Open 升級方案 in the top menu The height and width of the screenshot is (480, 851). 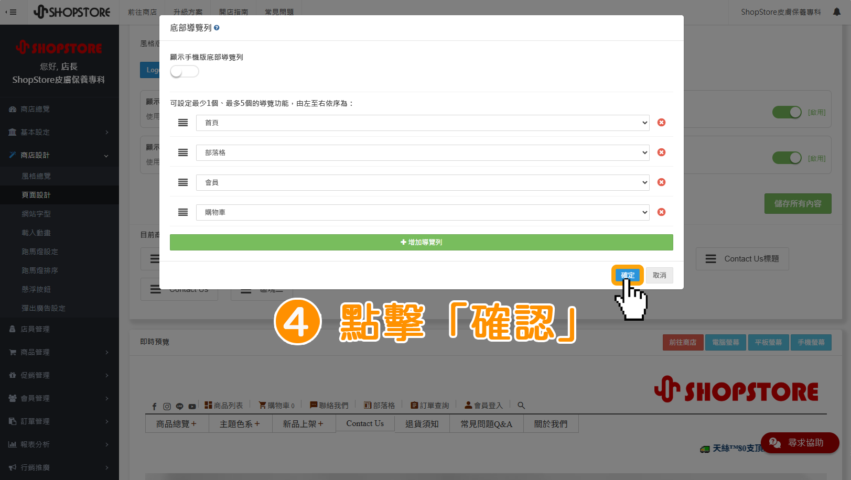pos(188,12)
